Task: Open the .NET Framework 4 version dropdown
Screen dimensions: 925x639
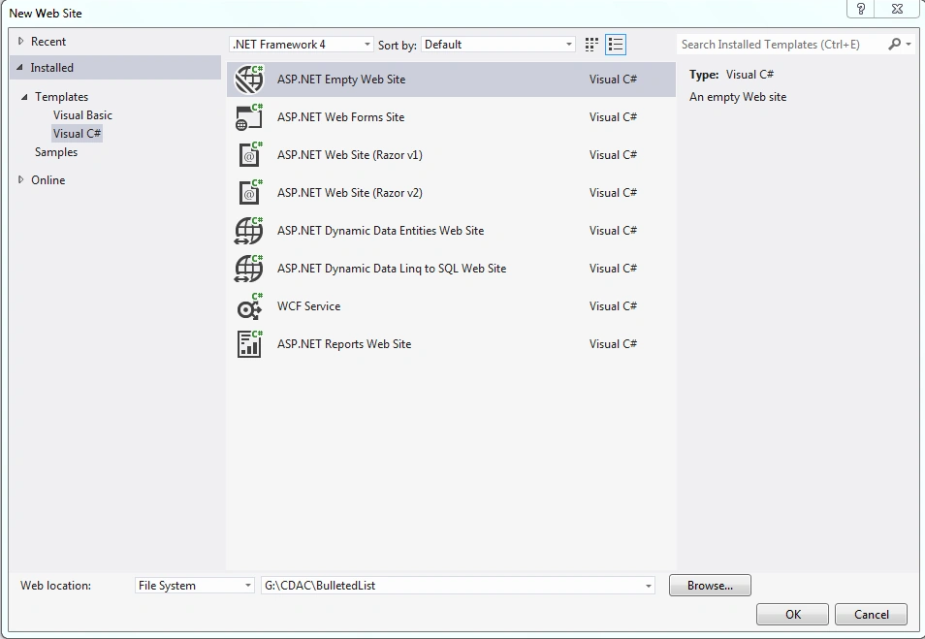Action: coord(301,45)
